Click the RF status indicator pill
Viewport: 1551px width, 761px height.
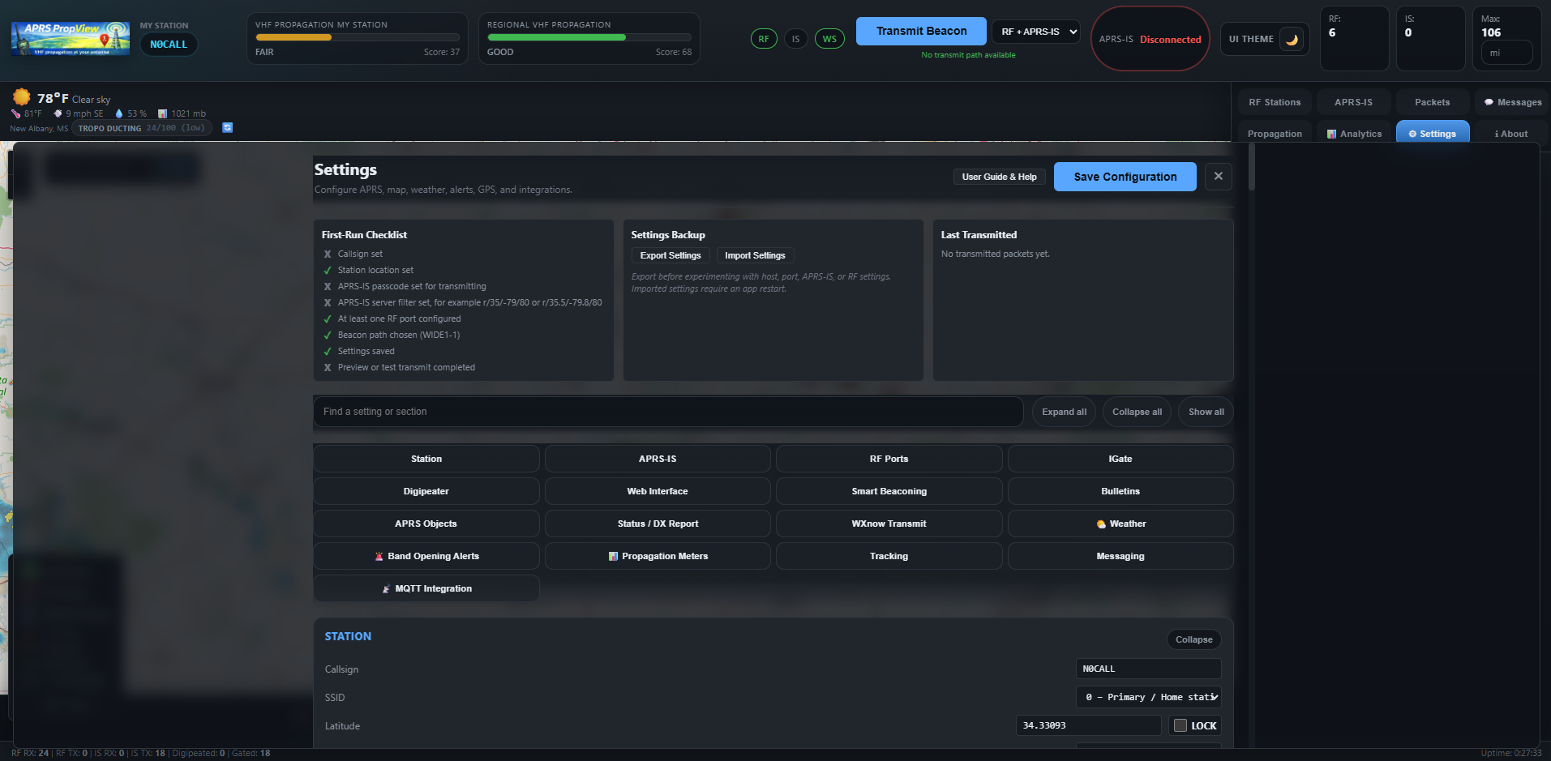coord(764,39)
